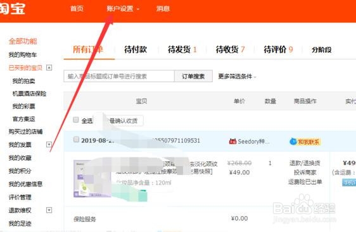Open 我的优惠信息 in the sidebar
The image size is (356, 232).
[25, 184]
